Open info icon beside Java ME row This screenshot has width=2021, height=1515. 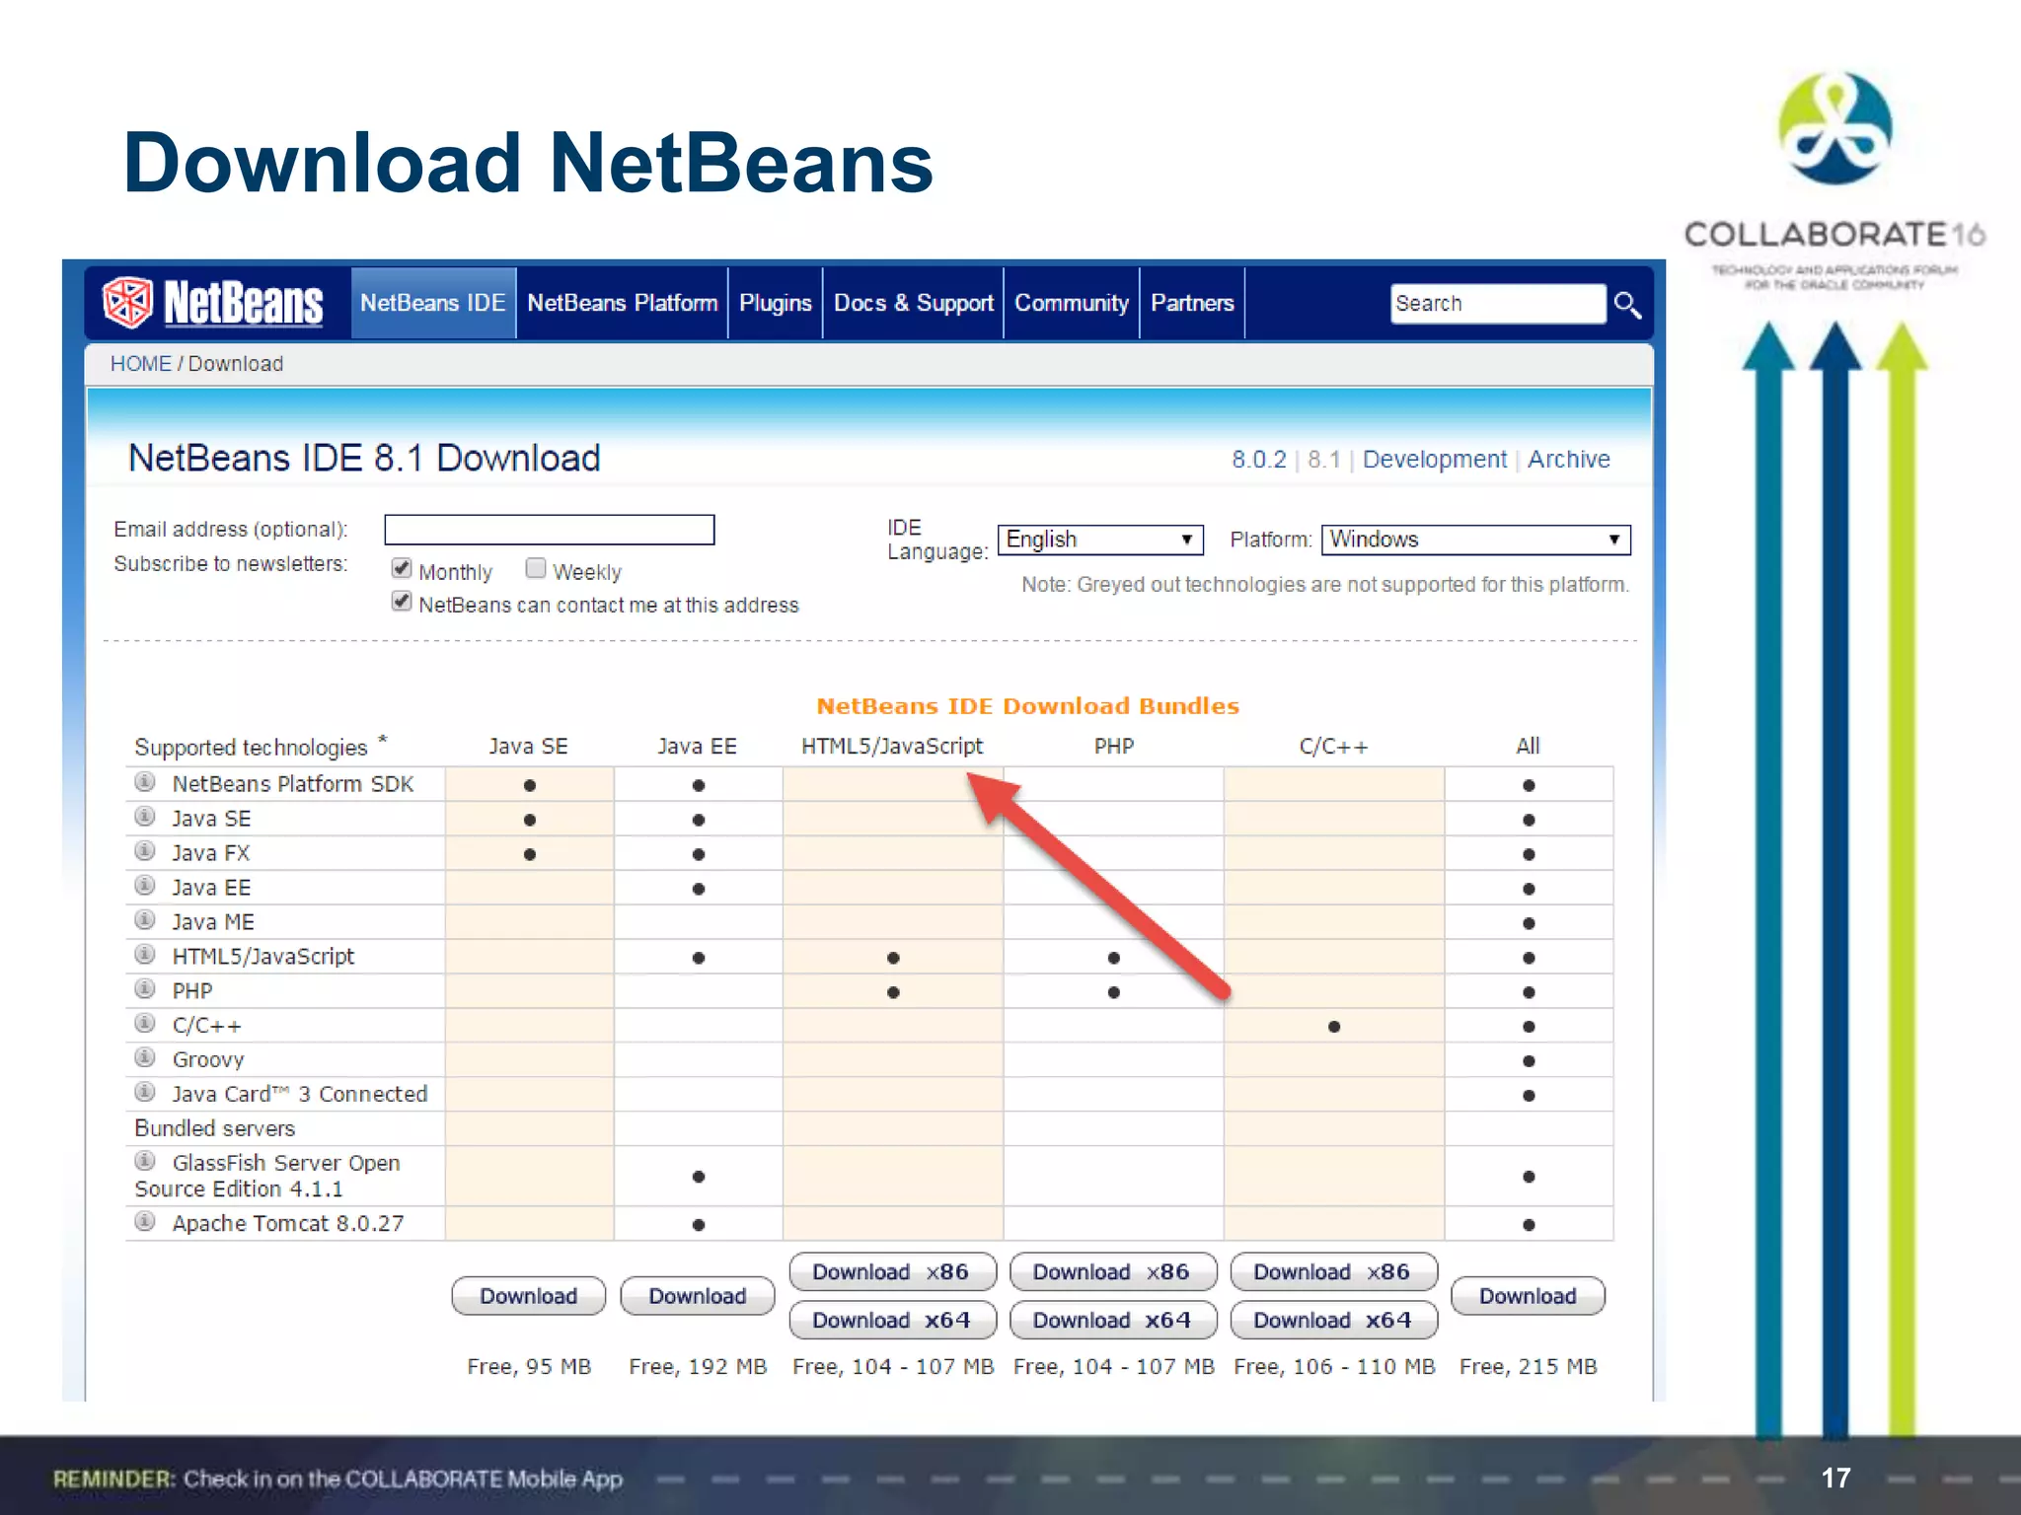tap(145, 920)
